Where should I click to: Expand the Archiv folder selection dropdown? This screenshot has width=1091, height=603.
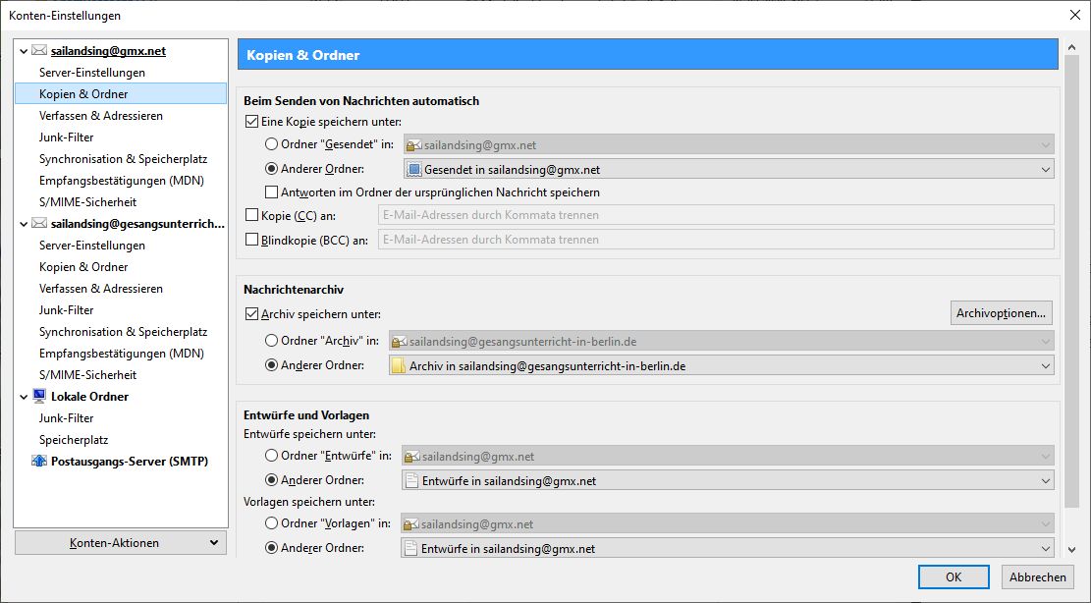(1045, 366)
